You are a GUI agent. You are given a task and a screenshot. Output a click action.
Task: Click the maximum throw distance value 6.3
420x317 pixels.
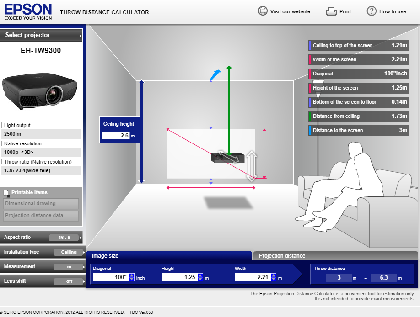coord(383,278)
